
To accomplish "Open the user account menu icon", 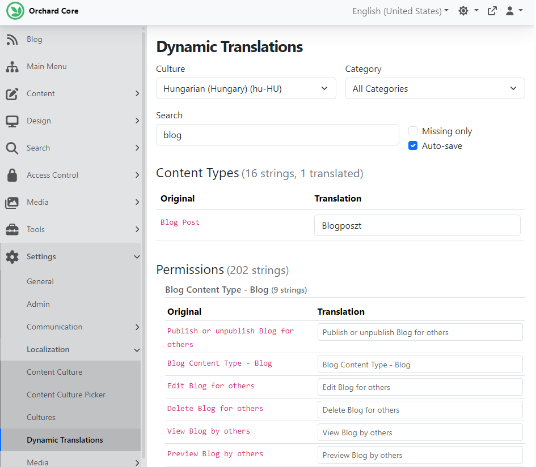I will click(510, 11).
